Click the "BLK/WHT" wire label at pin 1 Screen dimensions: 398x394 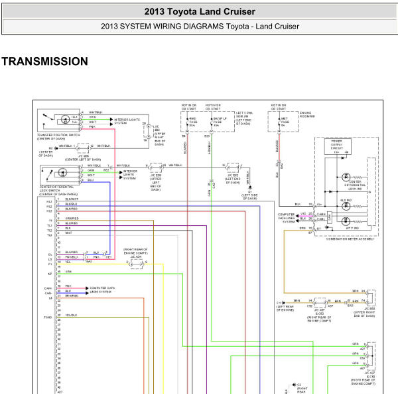pos(72,199)
